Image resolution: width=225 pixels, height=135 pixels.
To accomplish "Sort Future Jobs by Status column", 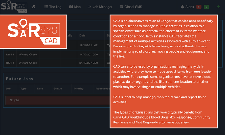I will [x=58, y=89].
